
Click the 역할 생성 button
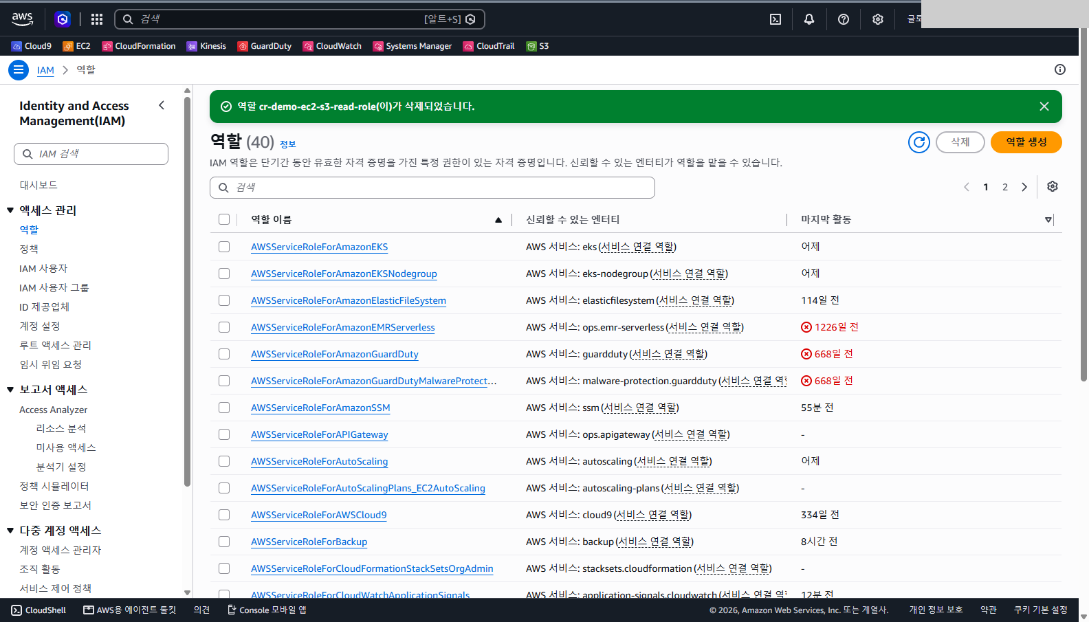(1026, 142)
